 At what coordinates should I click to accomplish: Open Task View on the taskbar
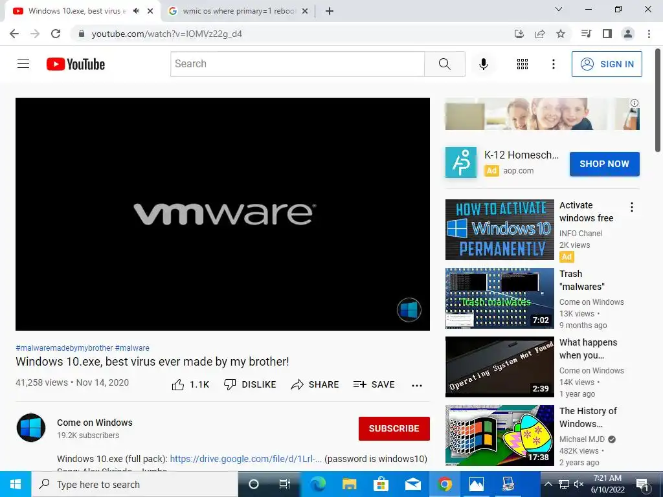tap(285, 484)
